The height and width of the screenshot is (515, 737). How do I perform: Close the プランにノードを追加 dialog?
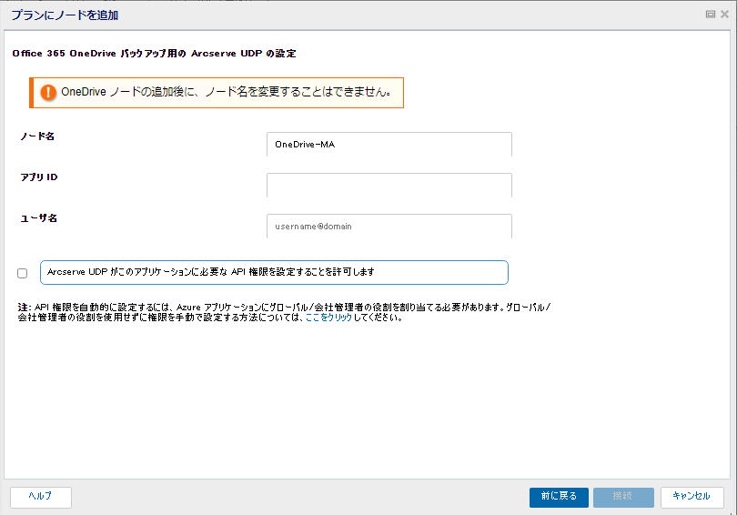pos(725,15)
